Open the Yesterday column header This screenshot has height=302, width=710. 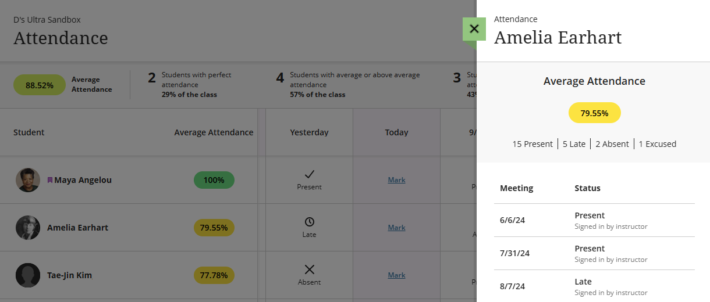tap(310, 132)
